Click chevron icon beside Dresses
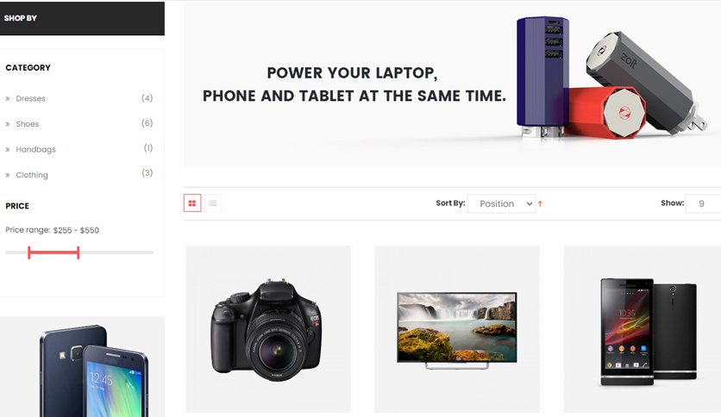Viewport: 721px width, 417px height. tap(8, 99)
